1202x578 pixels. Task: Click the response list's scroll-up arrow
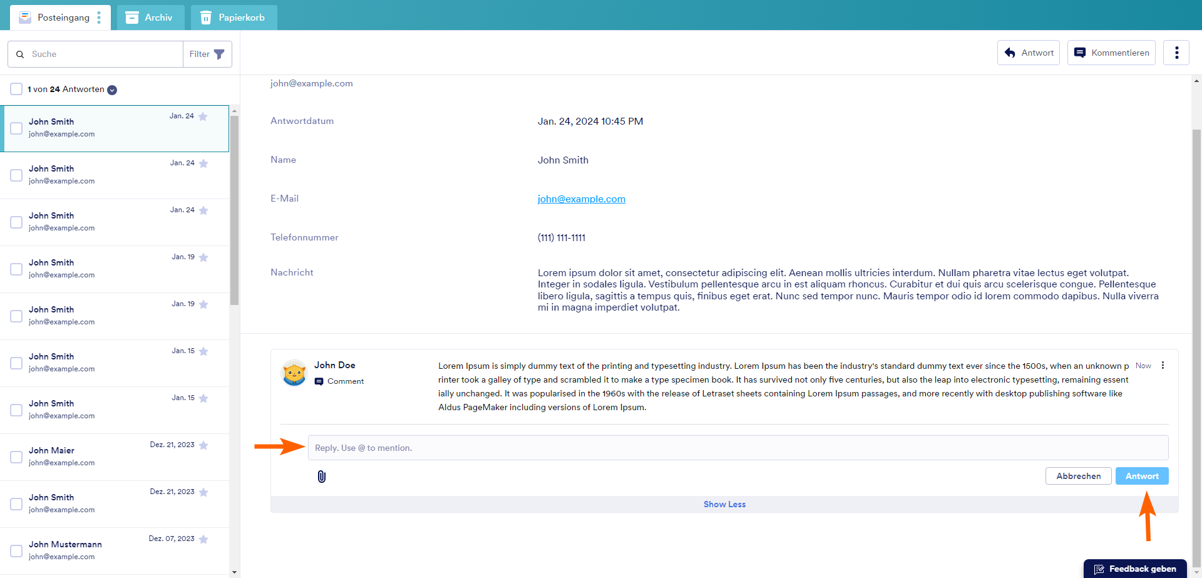click(x=235, y=110)
